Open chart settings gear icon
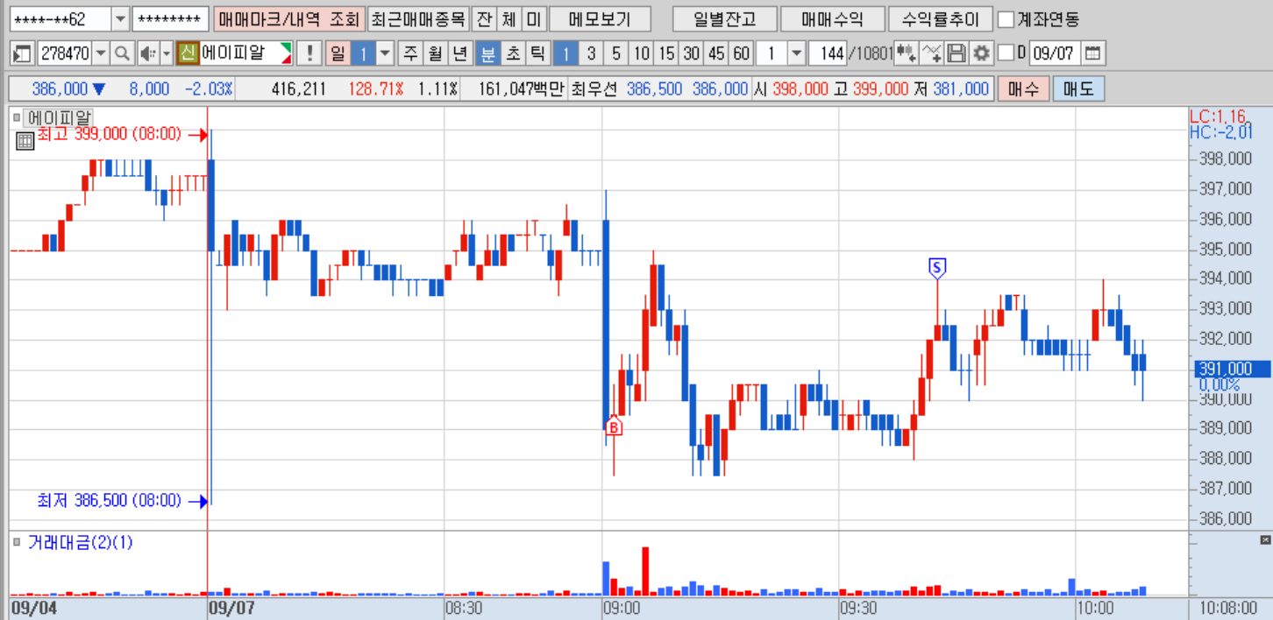This screenshot has height=620, width=1273. click(982, 53)
